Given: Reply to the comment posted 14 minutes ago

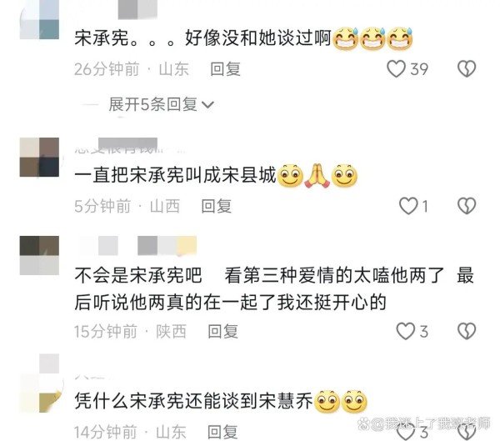Looking at the screenshot, I should [x=222, y=432].
